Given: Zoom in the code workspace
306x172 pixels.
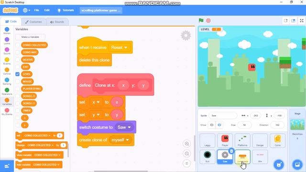Looking at the screenshot, I should (x=186, y=144).
